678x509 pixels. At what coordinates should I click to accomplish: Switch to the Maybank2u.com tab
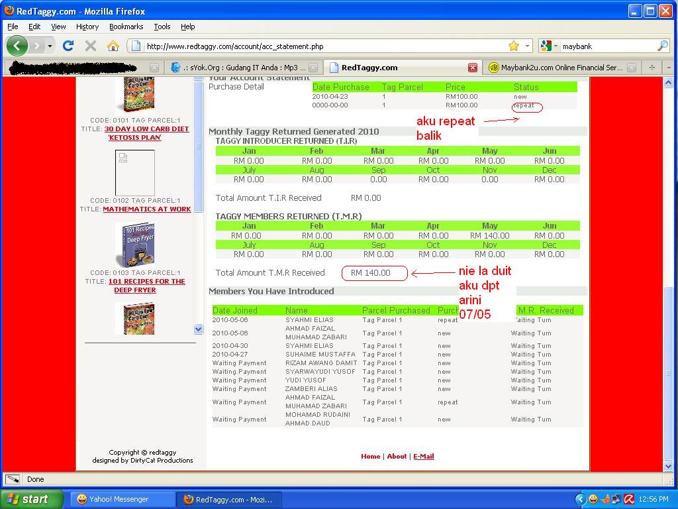(x=562, y=68)
